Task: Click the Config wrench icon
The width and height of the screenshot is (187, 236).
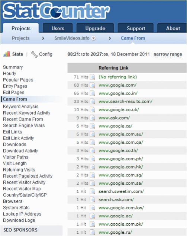Action: [34, 54]
